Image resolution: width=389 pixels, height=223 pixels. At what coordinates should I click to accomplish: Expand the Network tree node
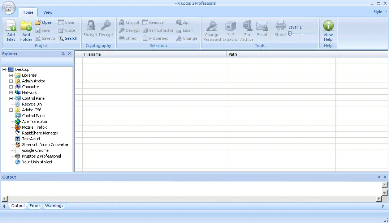pyautogui.click(x=11, y=93)
